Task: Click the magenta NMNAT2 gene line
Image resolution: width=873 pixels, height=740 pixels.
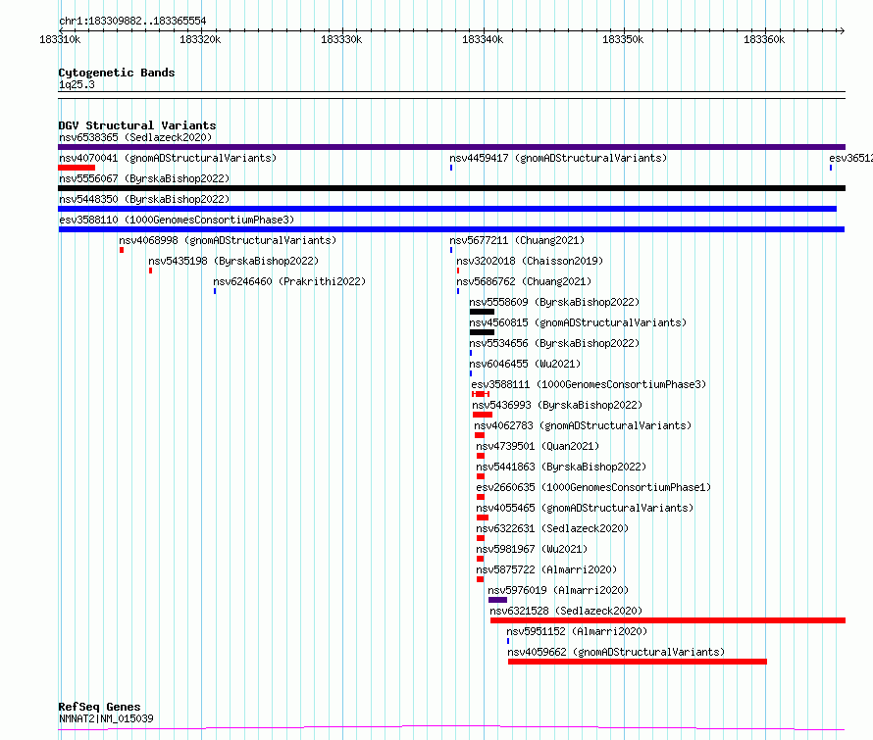Action: coord(451,728)
